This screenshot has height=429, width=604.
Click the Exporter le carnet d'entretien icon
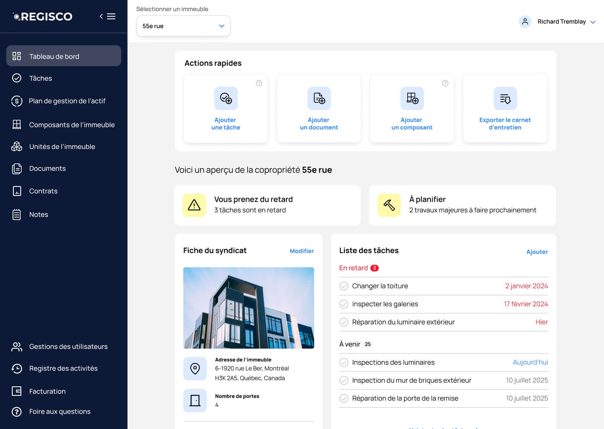pos(505,98)
